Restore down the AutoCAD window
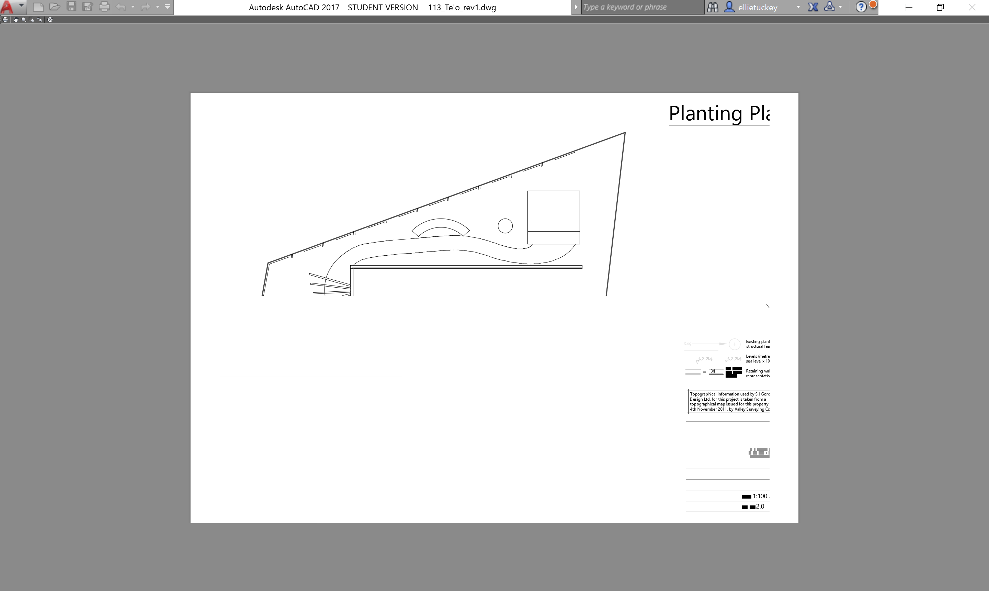The image size is (989, 591). click(940, 7)
